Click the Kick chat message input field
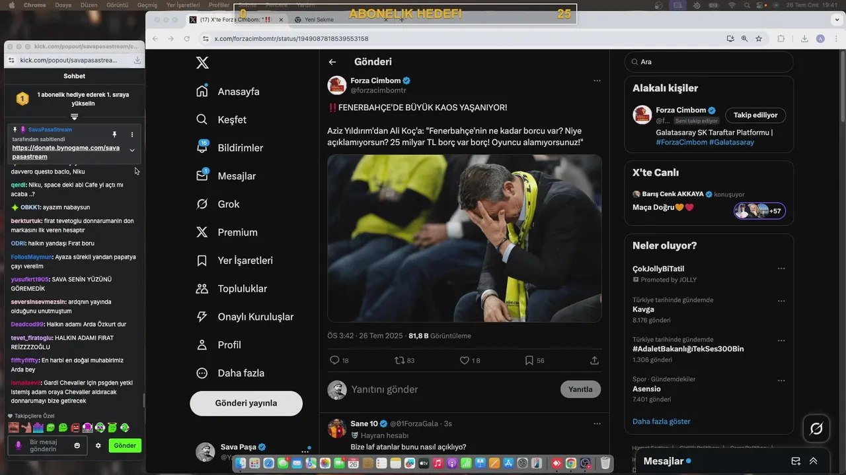Viewport: 846px width, 475px height. [x=46, y=445]
